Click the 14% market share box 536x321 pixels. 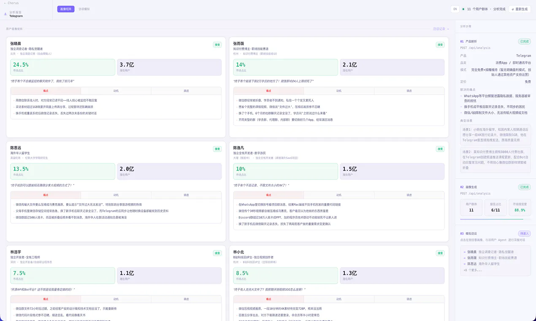tap(286, 67)
